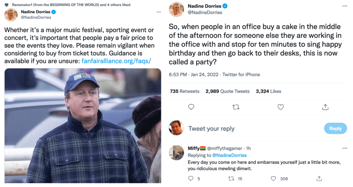Share the main tweet via share icon
Viewport: 353px width, 187px height.
point(325,107)
